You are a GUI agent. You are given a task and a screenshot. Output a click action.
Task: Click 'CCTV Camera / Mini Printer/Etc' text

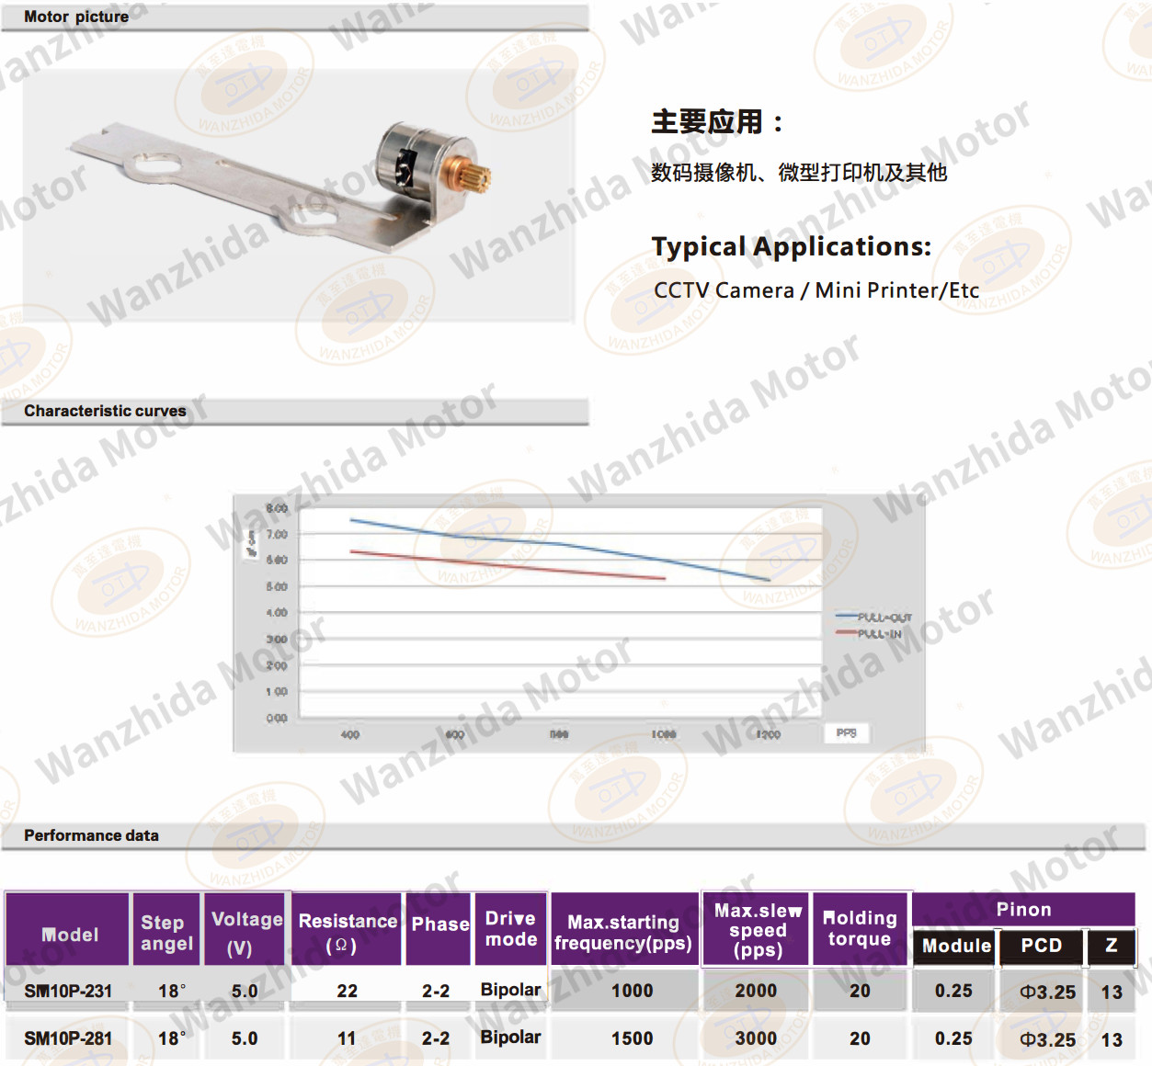[816, 290]
